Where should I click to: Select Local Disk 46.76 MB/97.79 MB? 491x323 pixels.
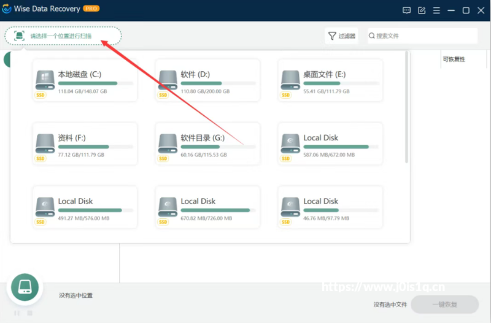point(330,207)
